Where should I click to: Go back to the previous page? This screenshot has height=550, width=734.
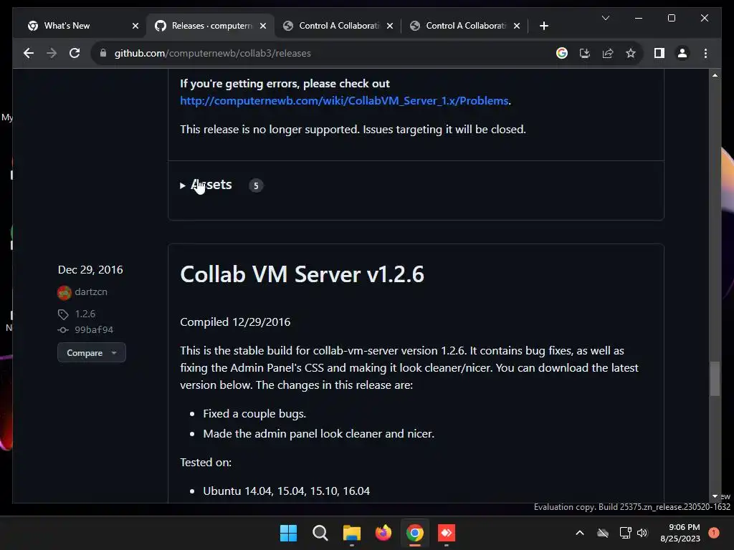pos(29,53)
